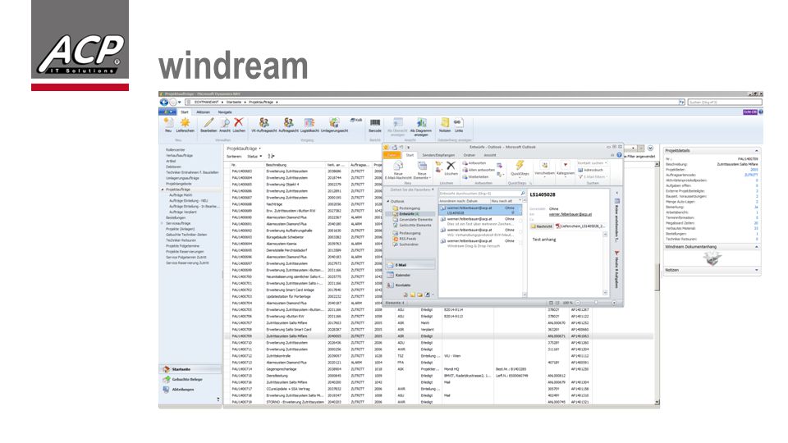
Task: Click the Neu icon in Dynamics NAV ribbon
Action: pyautogui.click(x=168, y=122)
